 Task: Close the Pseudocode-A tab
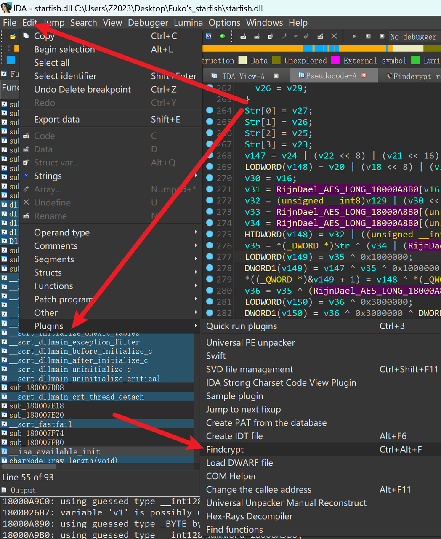pyautogui.click(x=364, y=75)
